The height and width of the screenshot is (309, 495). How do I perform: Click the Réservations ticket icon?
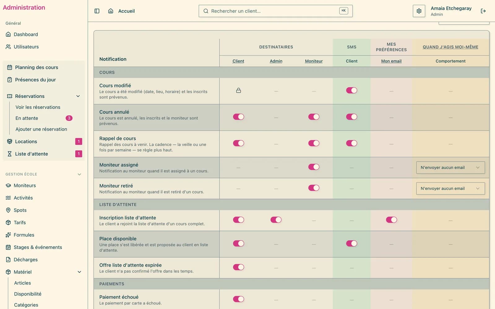[10, 96]
